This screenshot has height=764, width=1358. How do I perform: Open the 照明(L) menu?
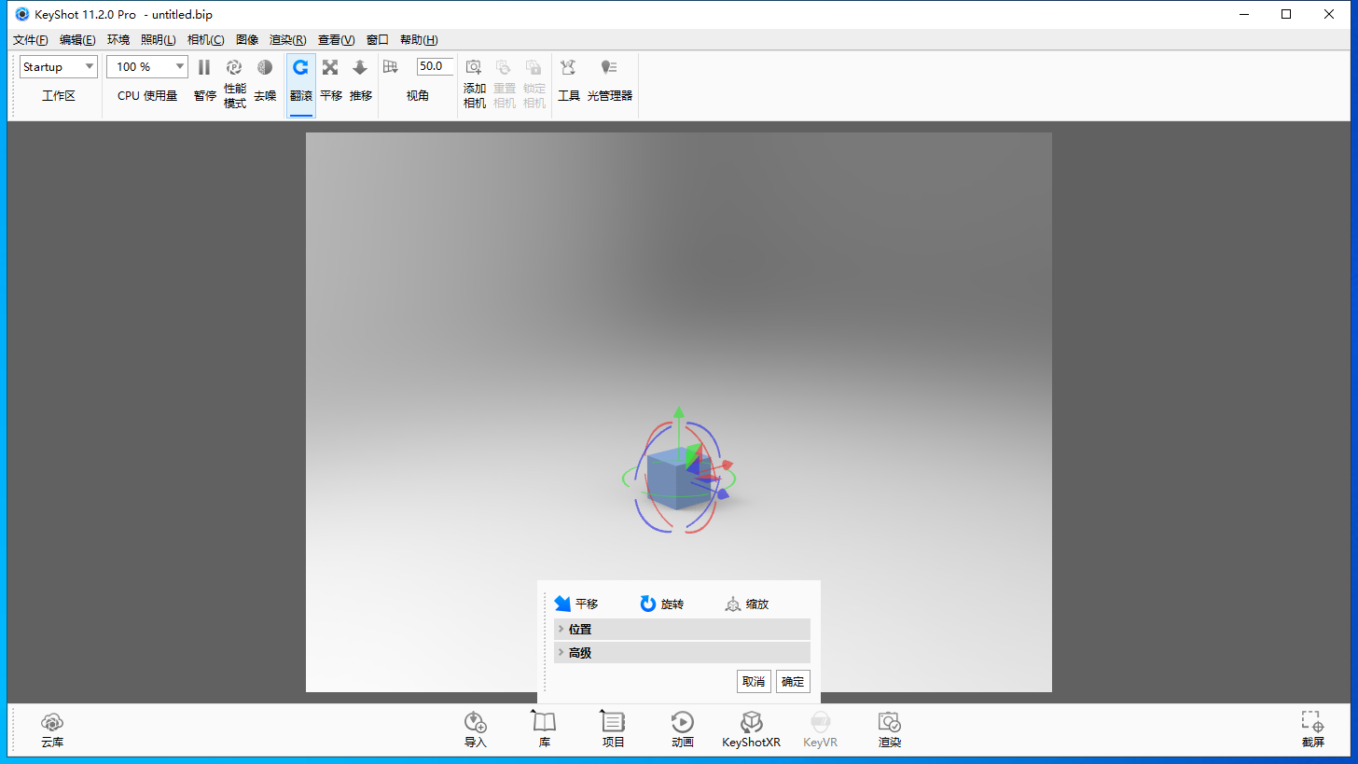(x=159, y=40)
